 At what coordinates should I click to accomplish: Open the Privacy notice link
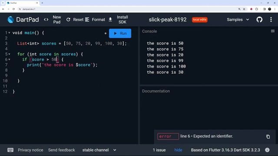30,150
